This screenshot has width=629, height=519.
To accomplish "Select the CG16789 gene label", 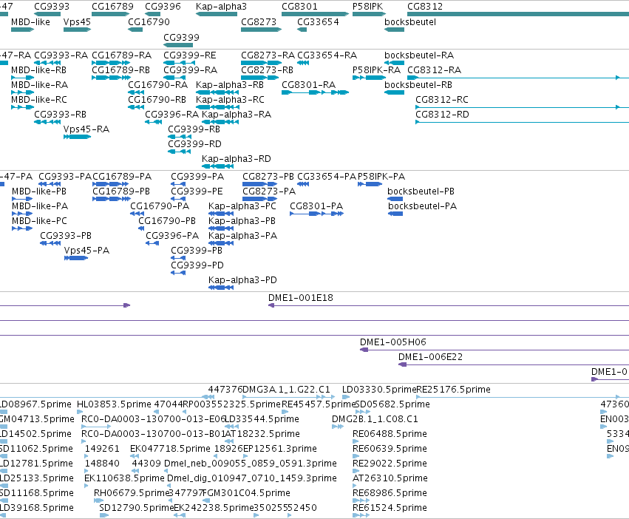I will click(112, 7).
